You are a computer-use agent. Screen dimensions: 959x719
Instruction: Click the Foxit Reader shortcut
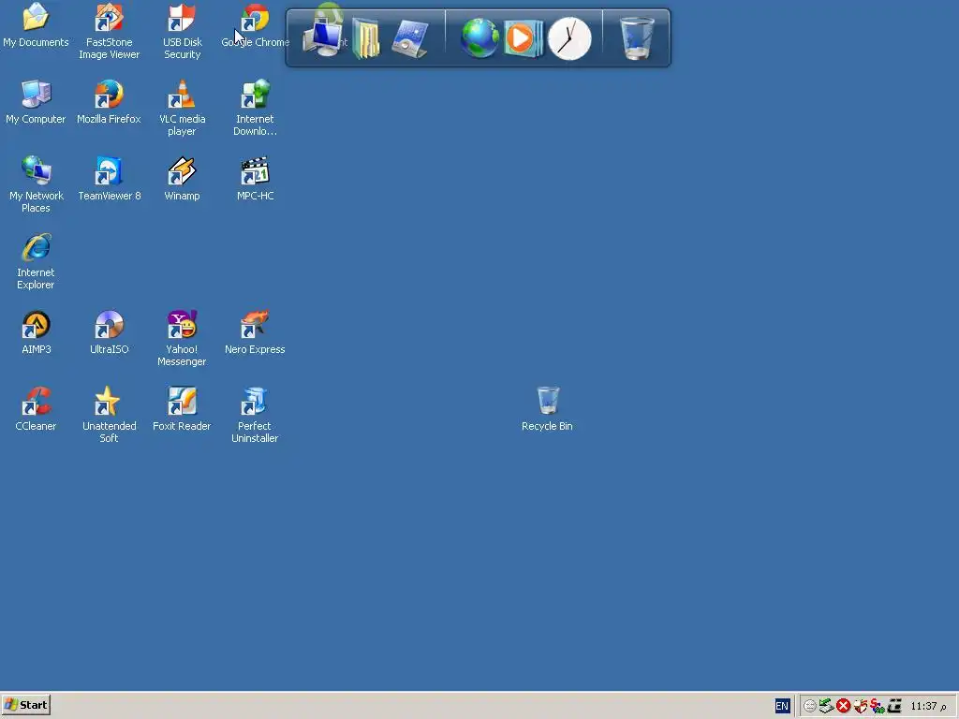182,409
